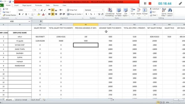The height and width of the screenshot is (104, 185).
Task: Toggle Bold formatting
Action: [20, 14]
